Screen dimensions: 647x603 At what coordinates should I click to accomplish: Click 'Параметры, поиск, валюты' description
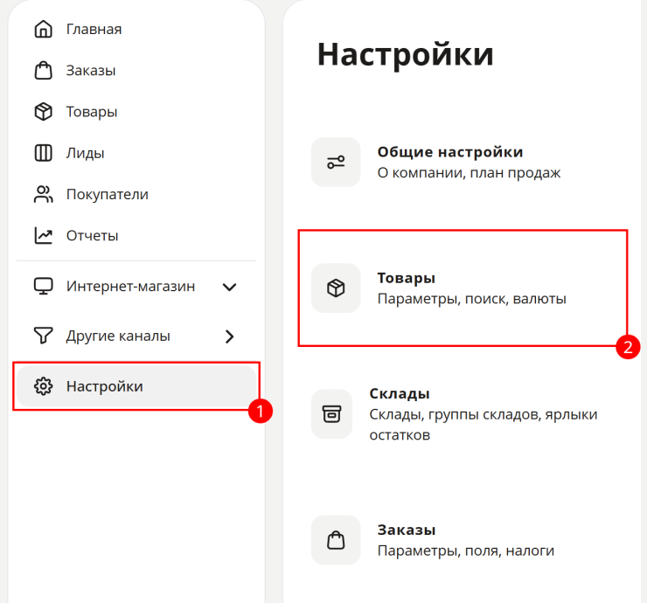pyautogui.click(x=472, y=299)
